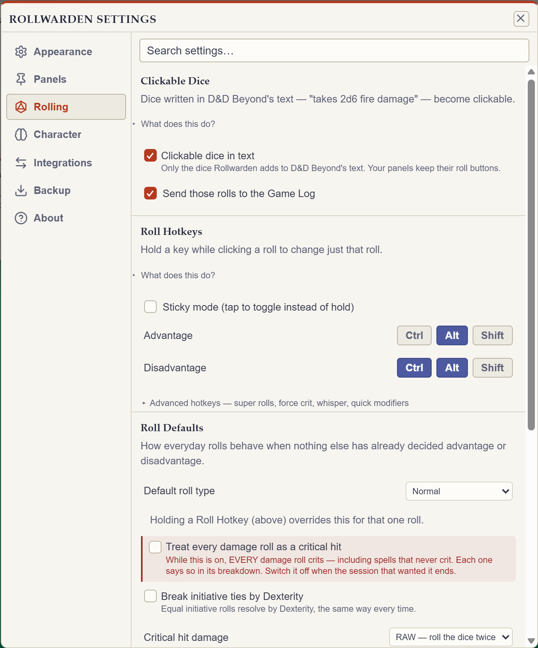Show the About tab
Viewport: 538px width, 648px height.
tap(66, 218)
